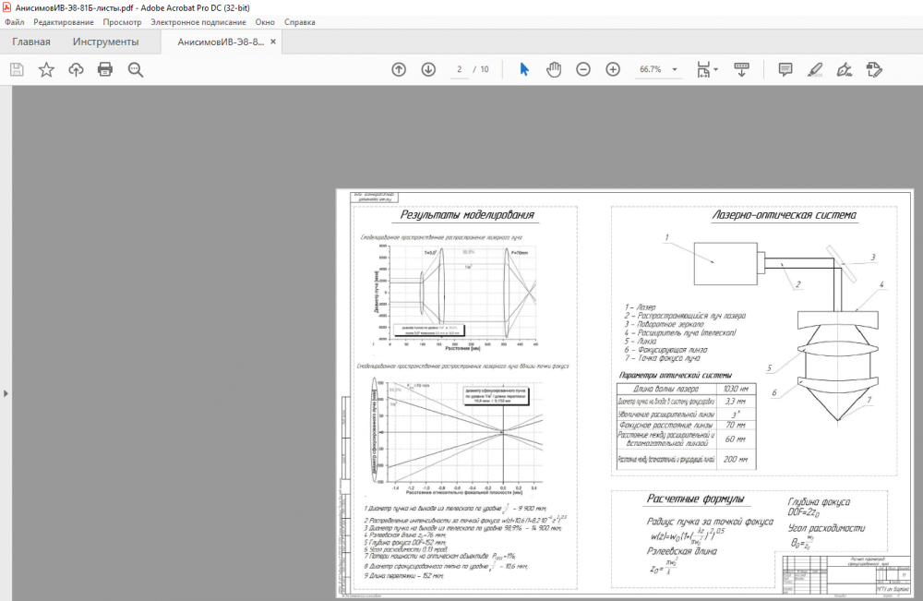Image resolution: width=923 pixels, height=601 pixels.
Task: Zoom in with the plus button
Action: pos(613,69)
